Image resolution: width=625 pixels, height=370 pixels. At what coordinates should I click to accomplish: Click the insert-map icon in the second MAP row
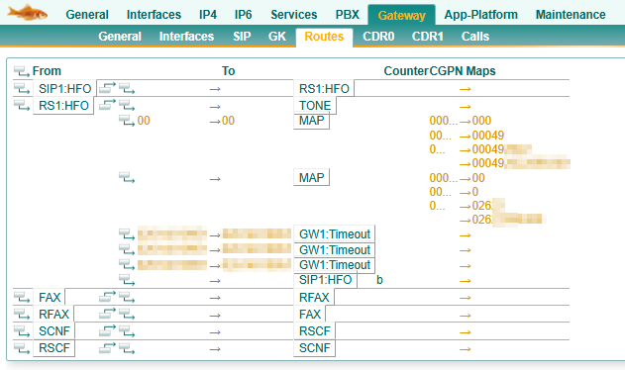coord(127,178)
